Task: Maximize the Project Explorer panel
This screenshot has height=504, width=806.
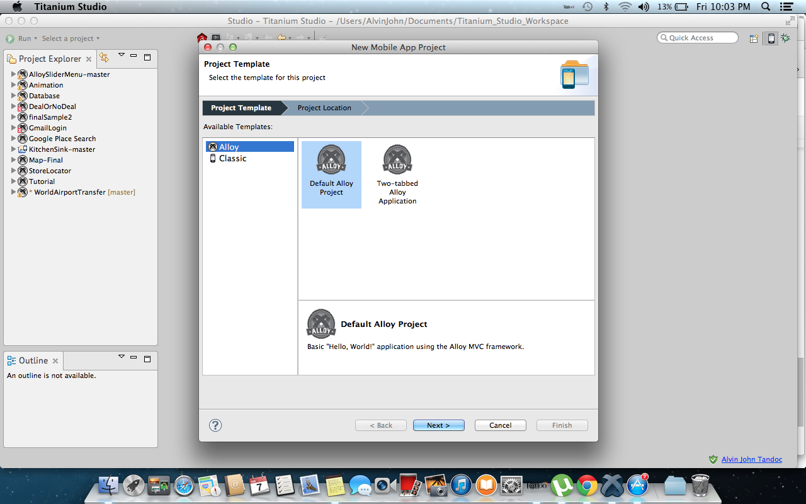Action: click(147, 57)
